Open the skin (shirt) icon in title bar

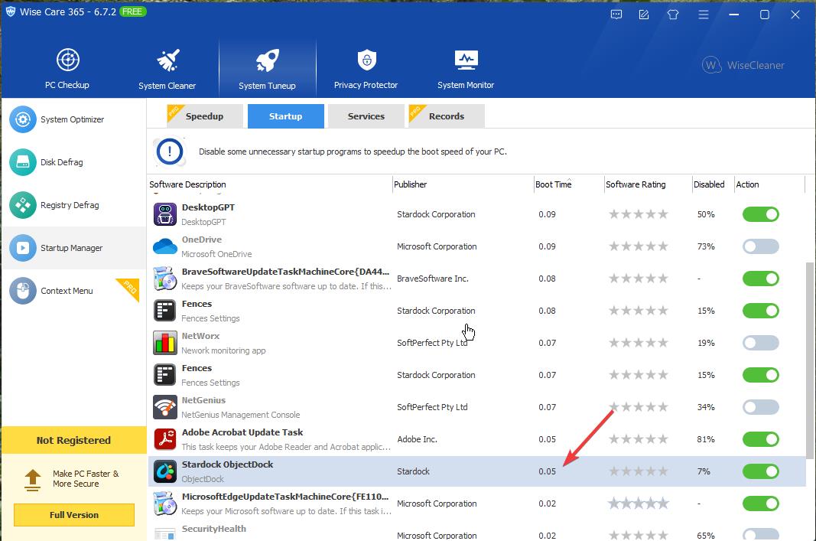click(673, 15)
